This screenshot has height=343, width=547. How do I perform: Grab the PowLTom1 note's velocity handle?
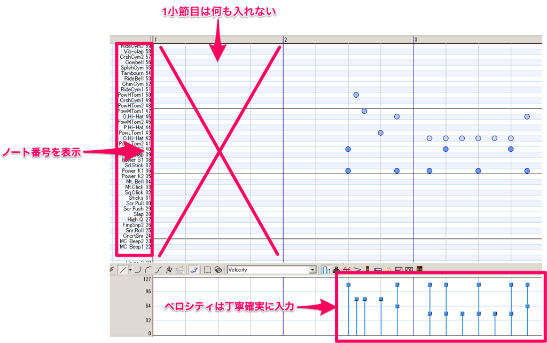[381, 299]
